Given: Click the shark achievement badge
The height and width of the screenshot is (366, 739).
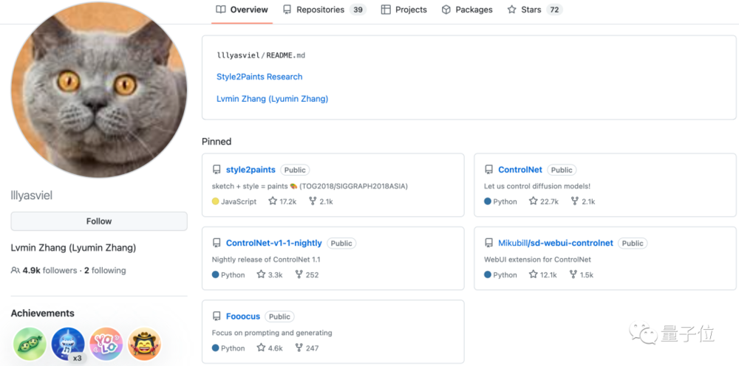Looking at the screenshot, I should pos(68,344).
